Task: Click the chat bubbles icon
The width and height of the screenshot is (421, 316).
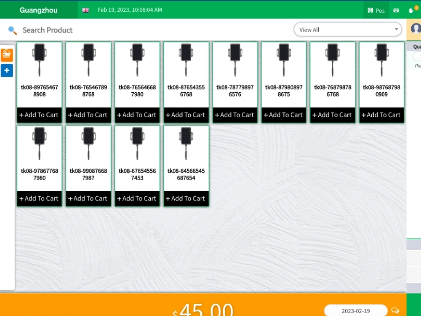Action: coord(395,311)
